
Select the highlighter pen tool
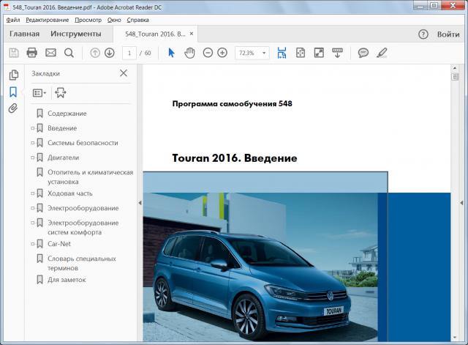click(382, 53)
